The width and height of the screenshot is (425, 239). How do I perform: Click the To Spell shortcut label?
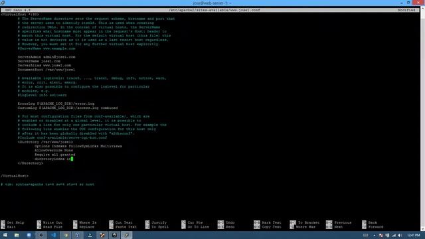[x=160, y=227]
